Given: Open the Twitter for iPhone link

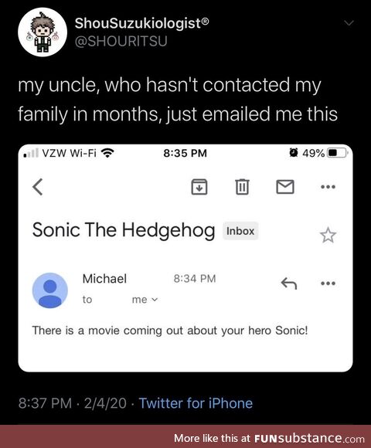Looking at the screenshot, I should (196, 403).
